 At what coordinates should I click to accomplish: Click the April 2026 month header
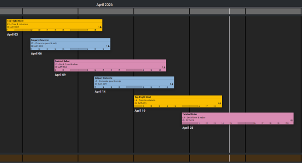[x=105, y=5]
